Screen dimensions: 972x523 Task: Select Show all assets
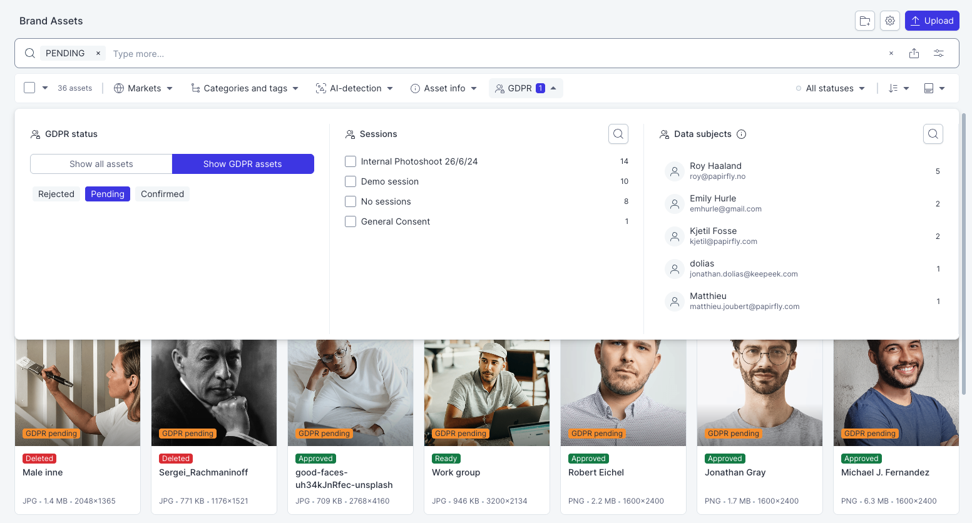pos(101,164)
